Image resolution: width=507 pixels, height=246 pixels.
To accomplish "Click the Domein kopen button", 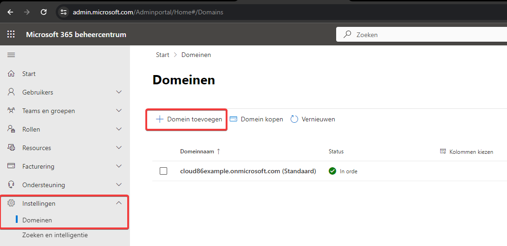I will (256, 119).
